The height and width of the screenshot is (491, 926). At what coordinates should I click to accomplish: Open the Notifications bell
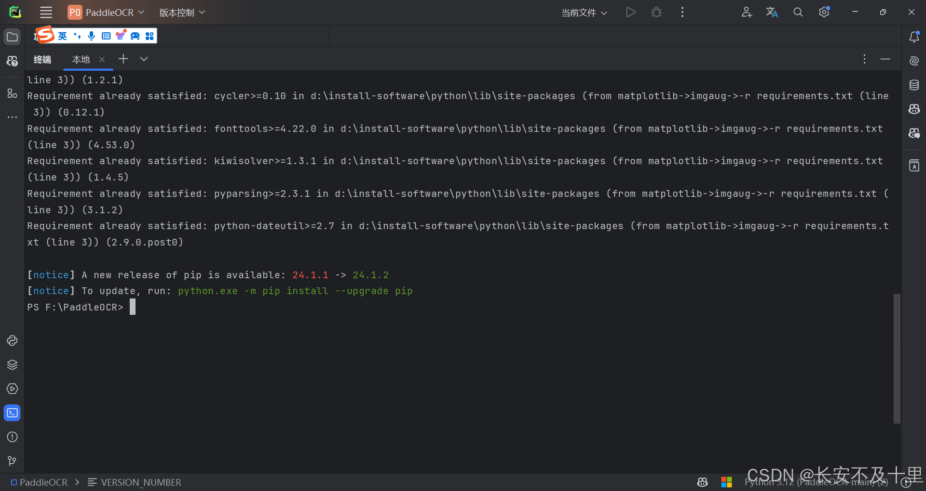[x=914, y=37]
